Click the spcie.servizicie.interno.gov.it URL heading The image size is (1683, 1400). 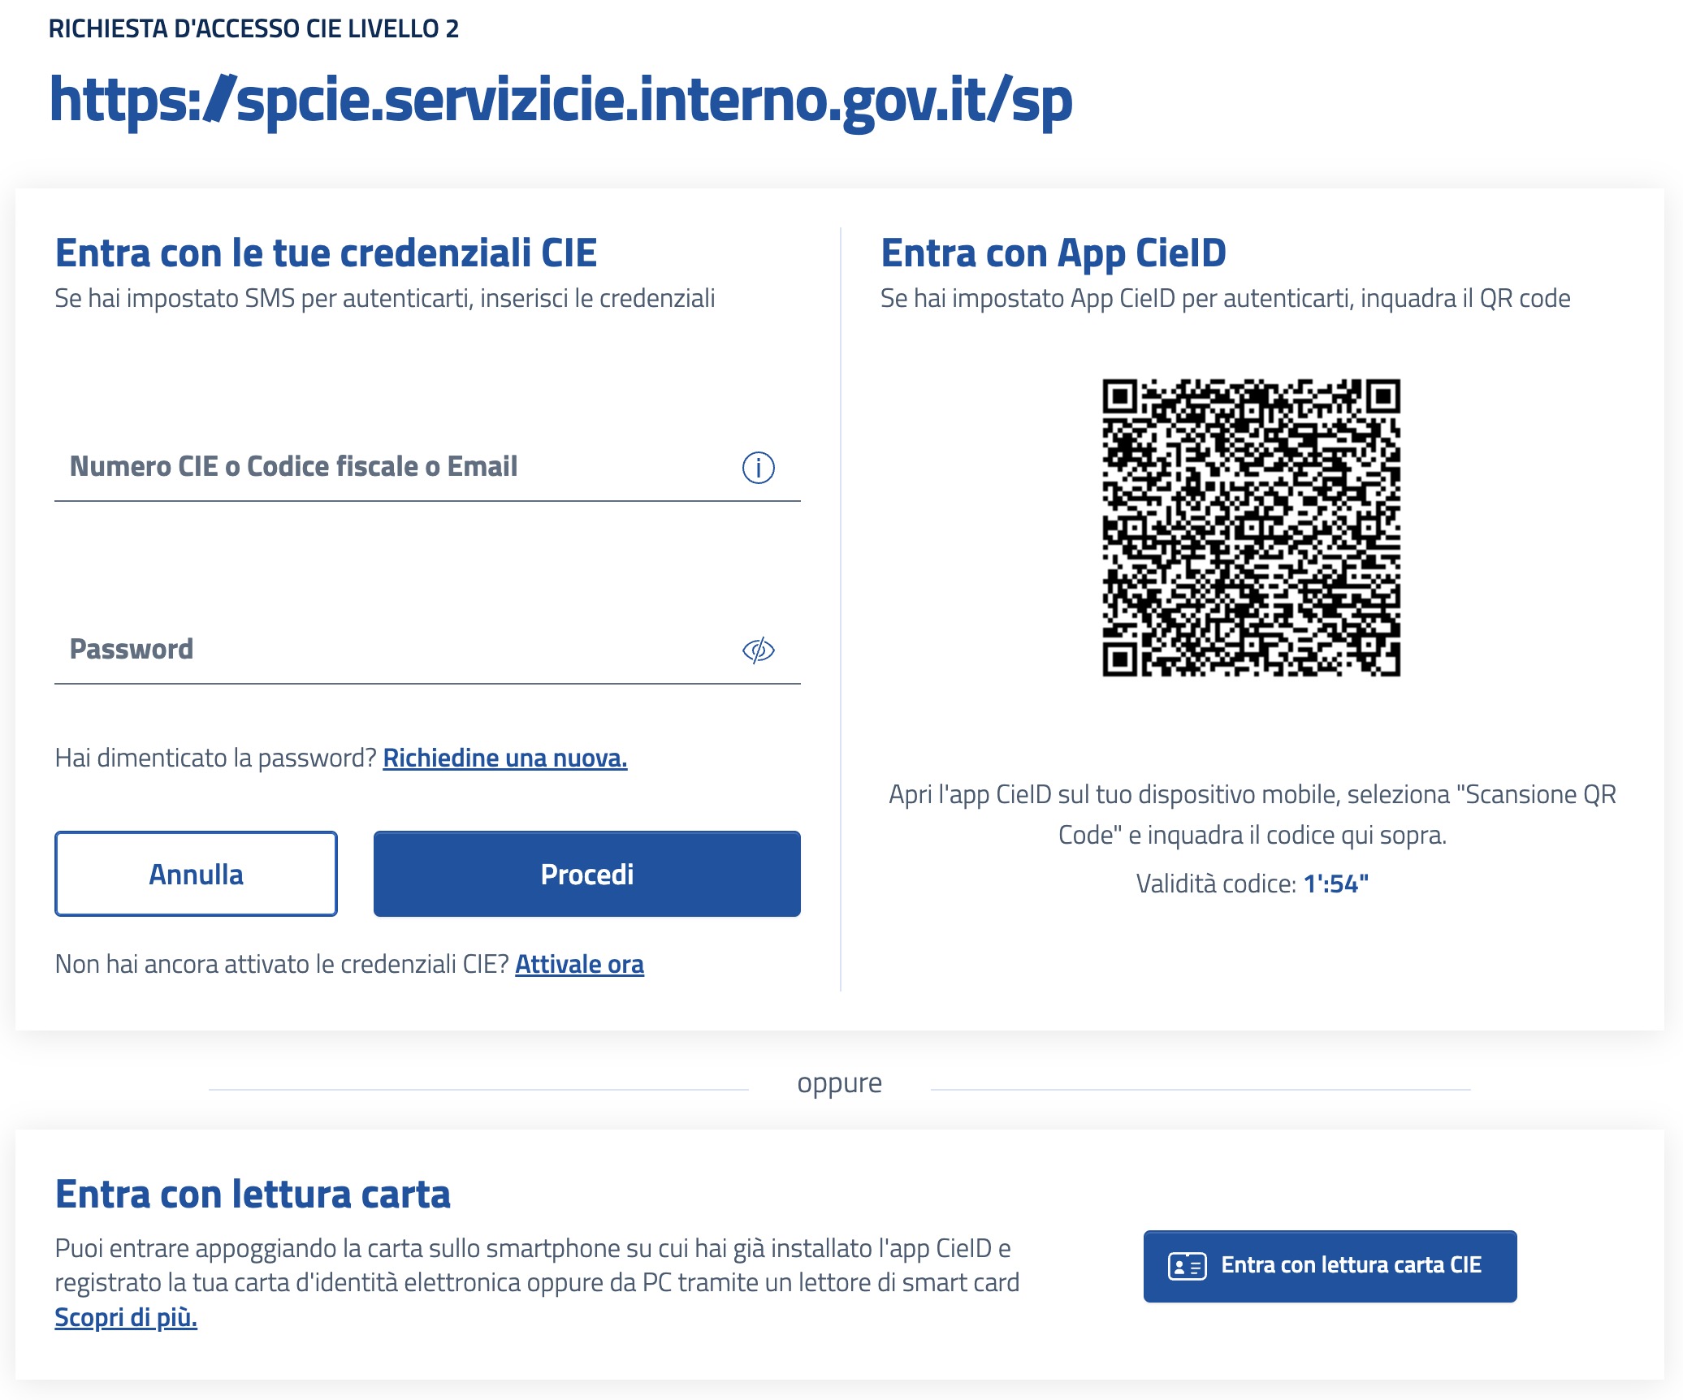[561, 100]
